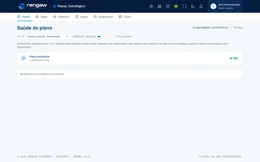Click the 19/10/2026 – 18/11/2026 date range

84,36
